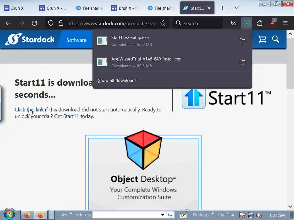Viewport: 294px width, 220px height.
Task: Show AppWizardTrial installer in its folder
Action: (x=242, y=62)
